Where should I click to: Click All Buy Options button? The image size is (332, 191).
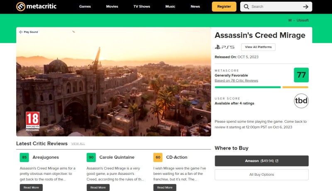click(262, 174)
